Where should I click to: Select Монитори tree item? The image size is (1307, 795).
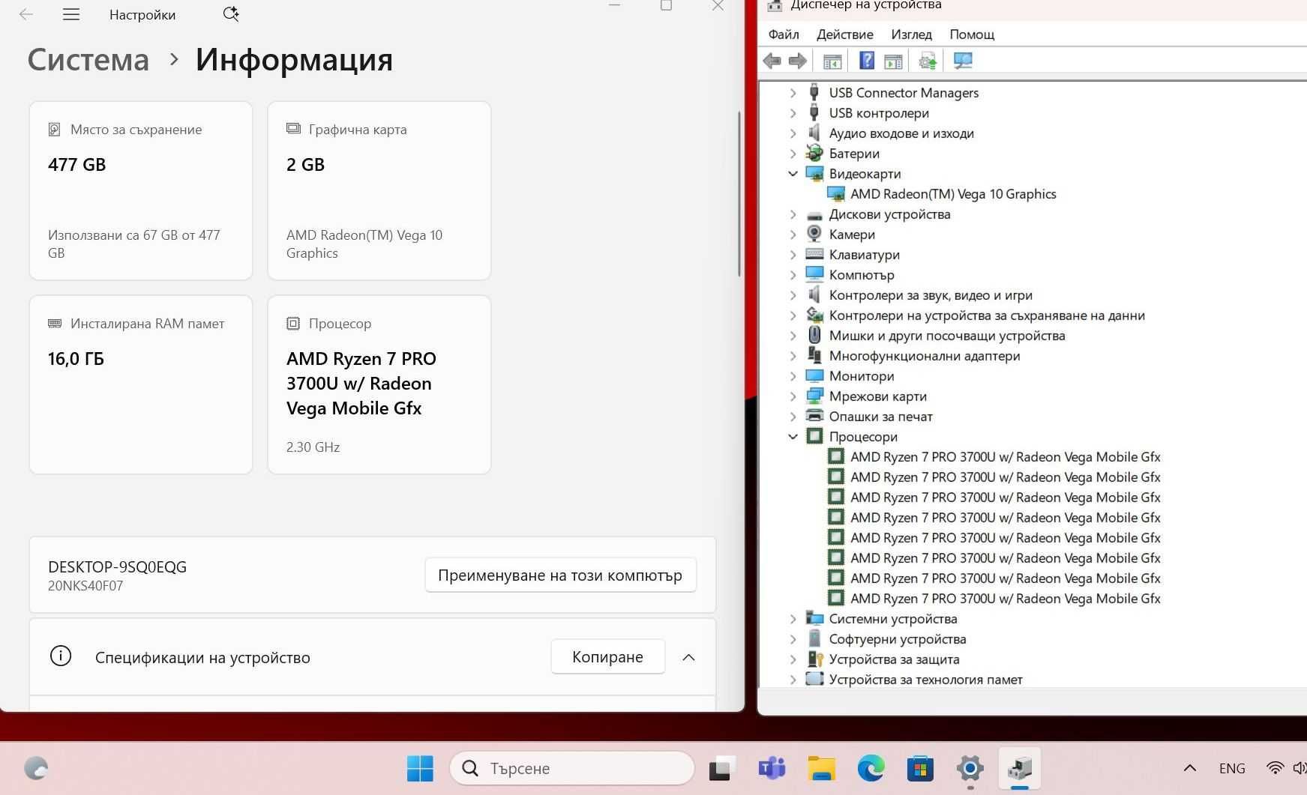tap(861, 376)
